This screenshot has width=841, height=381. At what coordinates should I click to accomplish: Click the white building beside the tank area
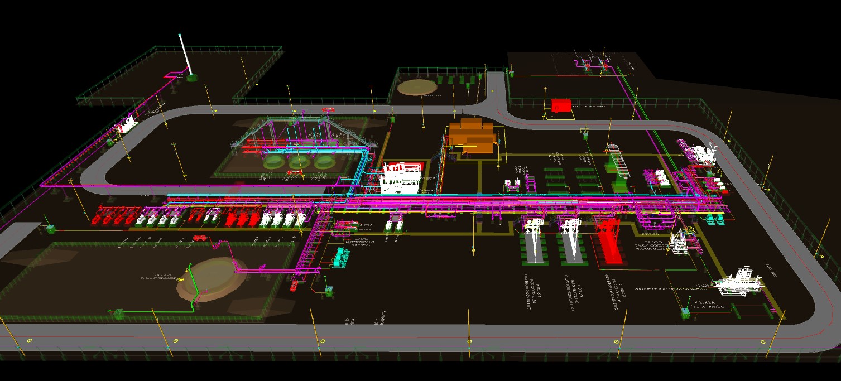[x=401, y=177]
